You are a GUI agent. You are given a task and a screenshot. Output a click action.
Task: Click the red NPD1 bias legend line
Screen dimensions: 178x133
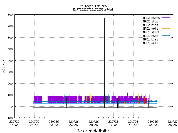165,39
